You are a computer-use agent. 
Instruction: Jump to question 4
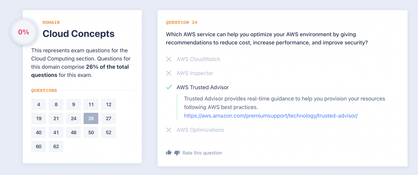point(39,105)
